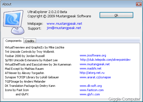Click 'Mad Except by Mathias Rauen' text
The image size is (143, 102).
tap(24, 69)
